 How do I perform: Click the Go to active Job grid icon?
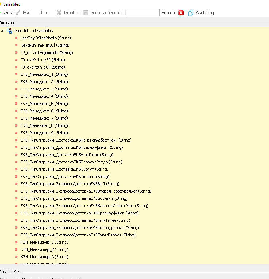[x=85, y=12]
